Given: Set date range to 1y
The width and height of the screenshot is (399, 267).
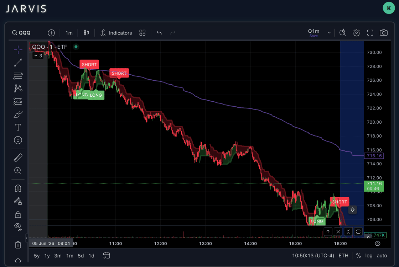Looking at the screenshot, I should pyautogui.click(x=47, y=256).
